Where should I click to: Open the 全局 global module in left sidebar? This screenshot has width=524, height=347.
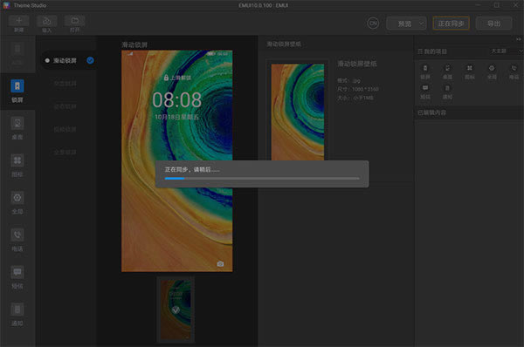(17, 202)
